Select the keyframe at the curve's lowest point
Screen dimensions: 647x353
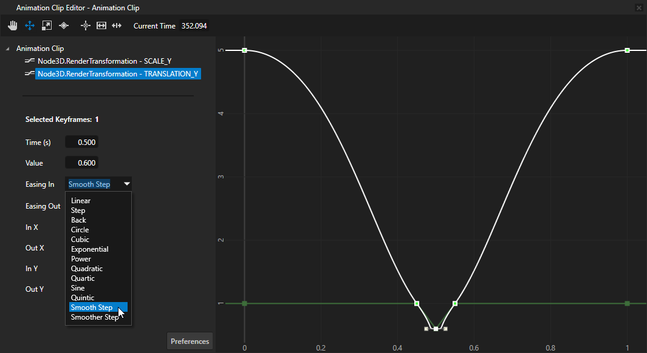[436, 328]
